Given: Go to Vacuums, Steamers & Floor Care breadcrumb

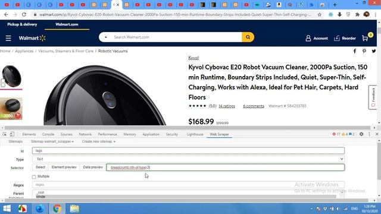Looking at the screenshot, I should [65, 51].
